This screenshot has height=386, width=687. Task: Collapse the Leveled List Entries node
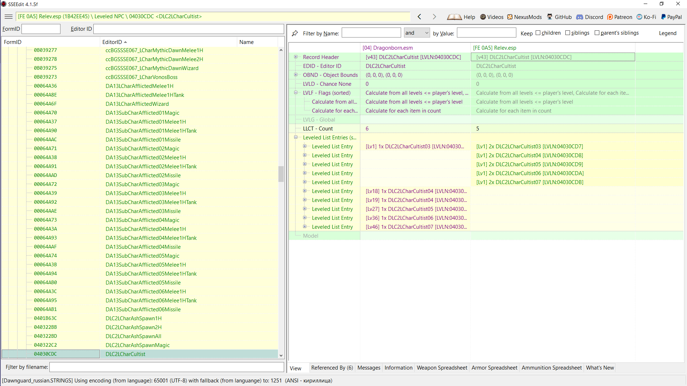[296, 137]
